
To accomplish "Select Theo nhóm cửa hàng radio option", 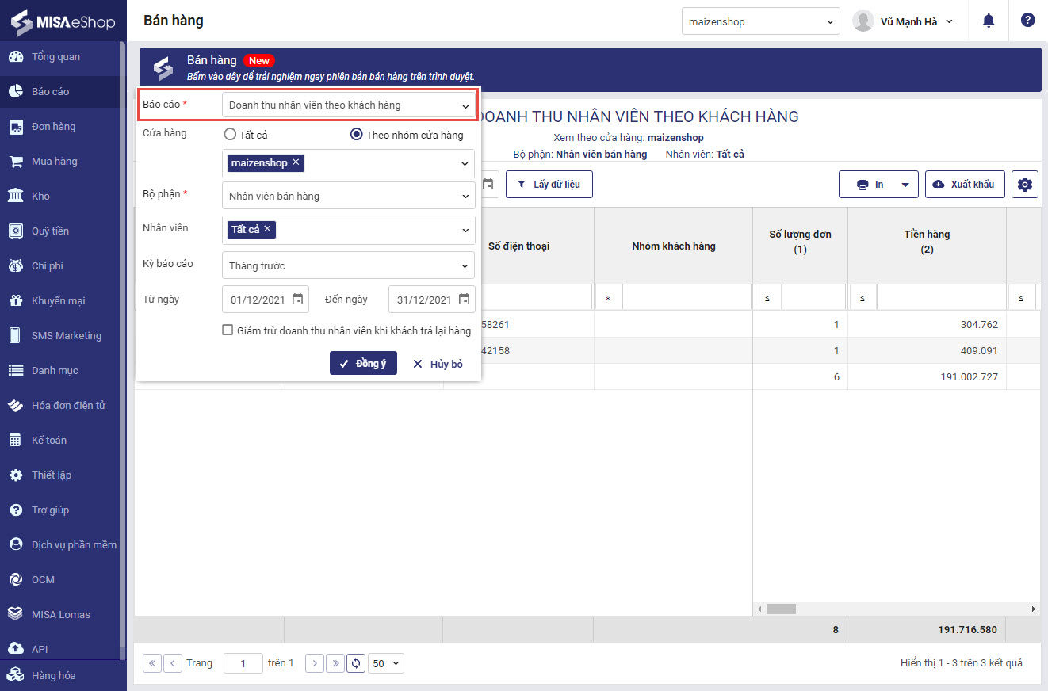I will coord(357,135).
